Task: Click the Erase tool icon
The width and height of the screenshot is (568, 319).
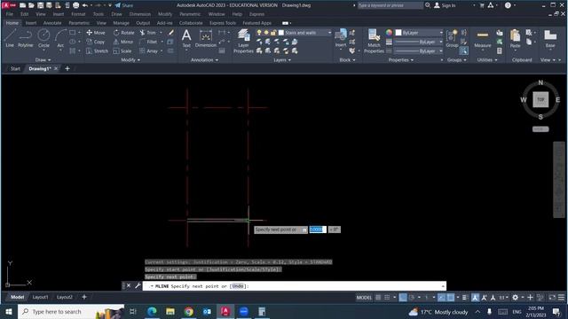Action: [170, 33]
